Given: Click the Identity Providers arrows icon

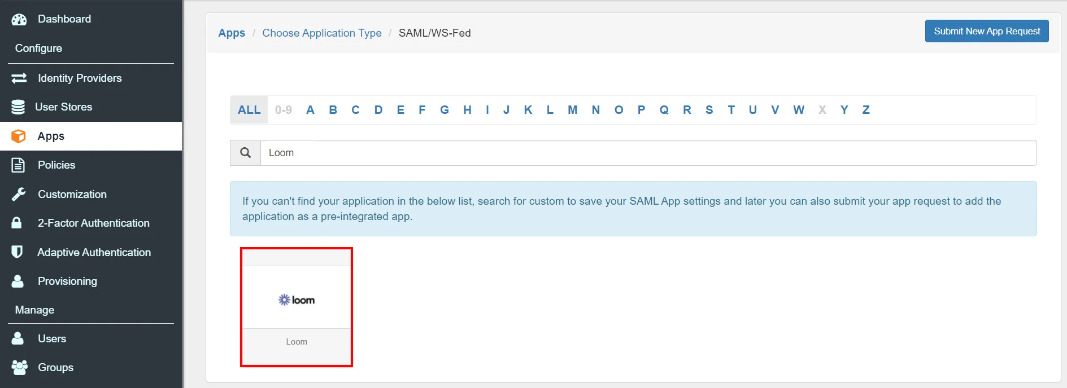Looking at the screenshot, I should click(x=19, y=78).
